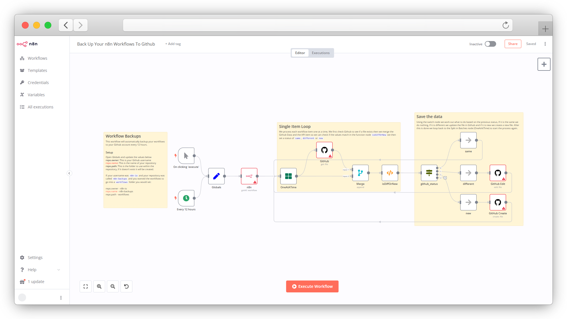This screenshot has height=319, width=567.
Task: Click the Save the data sticky title
Action: [x=429, y=117]
